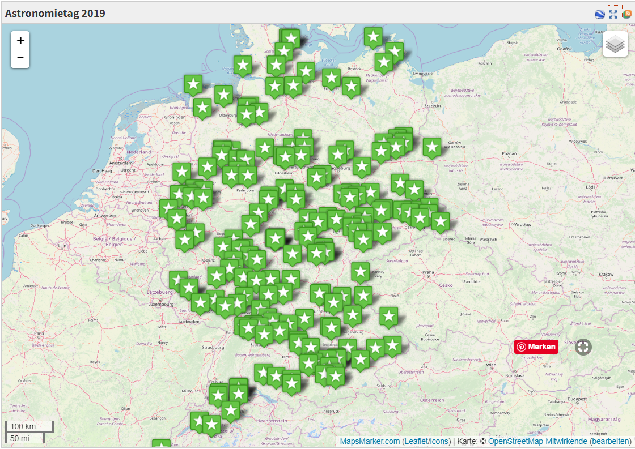The width and height of the screenshot is (635, 449).
Task: Zoom in on the map
Action: coord(20,40)
